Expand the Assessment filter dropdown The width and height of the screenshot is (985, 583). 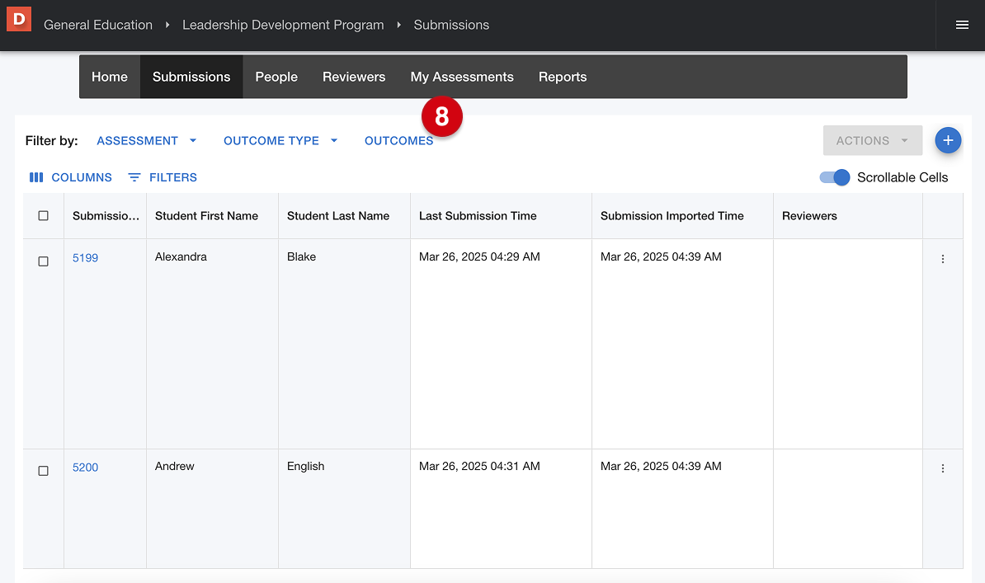[147, 141]
